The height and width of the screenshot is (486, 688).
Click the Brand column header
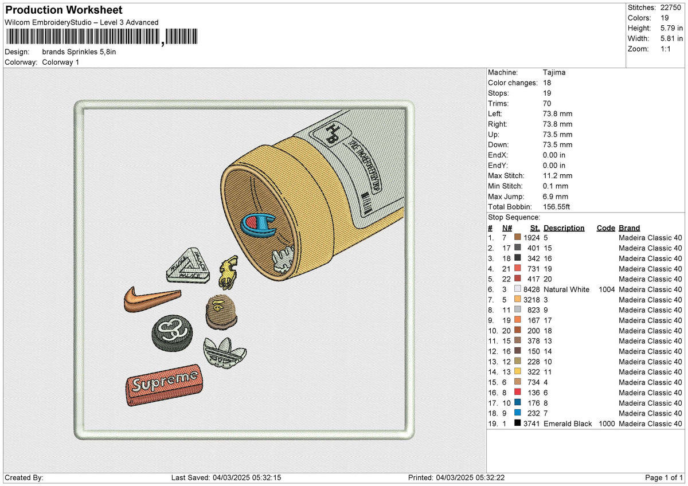pos(630,228)
